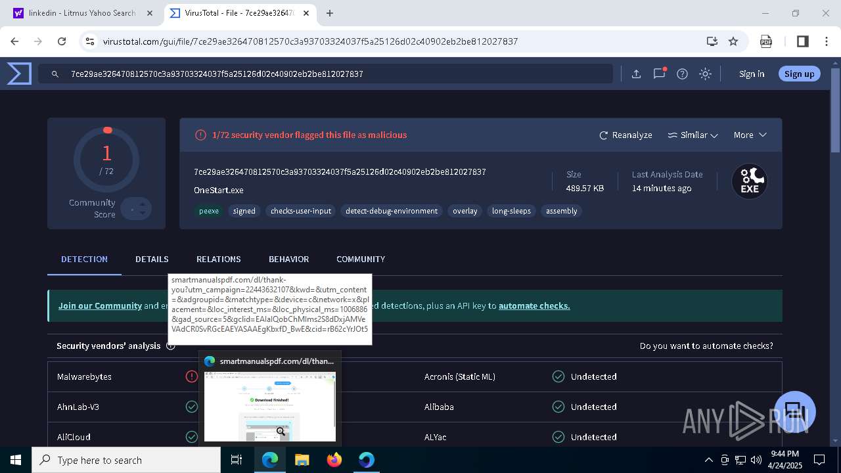Image resolution: width=841 pixels, height=473 pixels.
Task: Toggle the Community Score vote control
Action: 136,209
